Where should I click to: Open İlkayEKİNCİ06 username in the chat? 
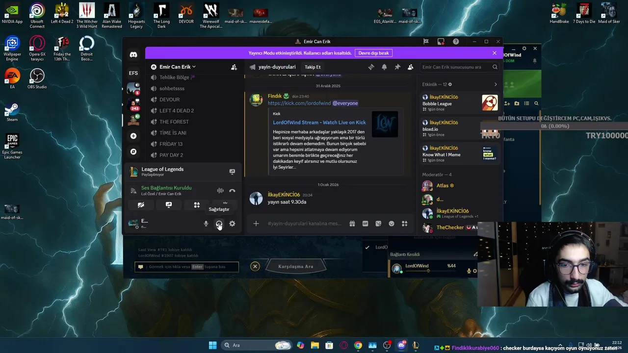(284, 195)
